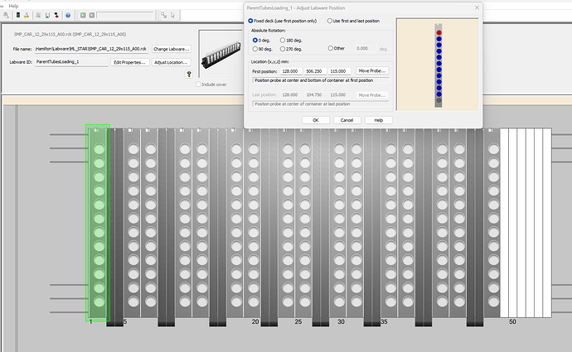
Task: Click the red and black probe toolbar icon
Action: (x=56, y=15)
